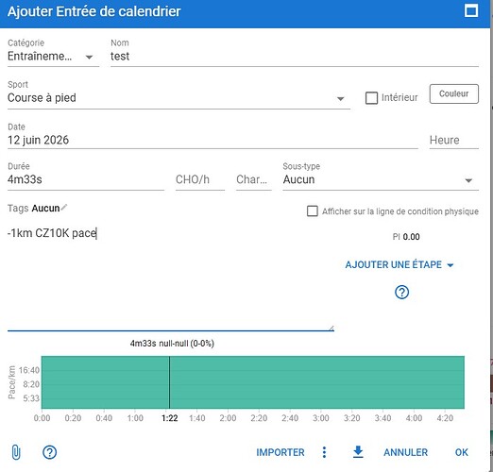
Task: Cancel with the Annuler button
Action: click(405, 452)
